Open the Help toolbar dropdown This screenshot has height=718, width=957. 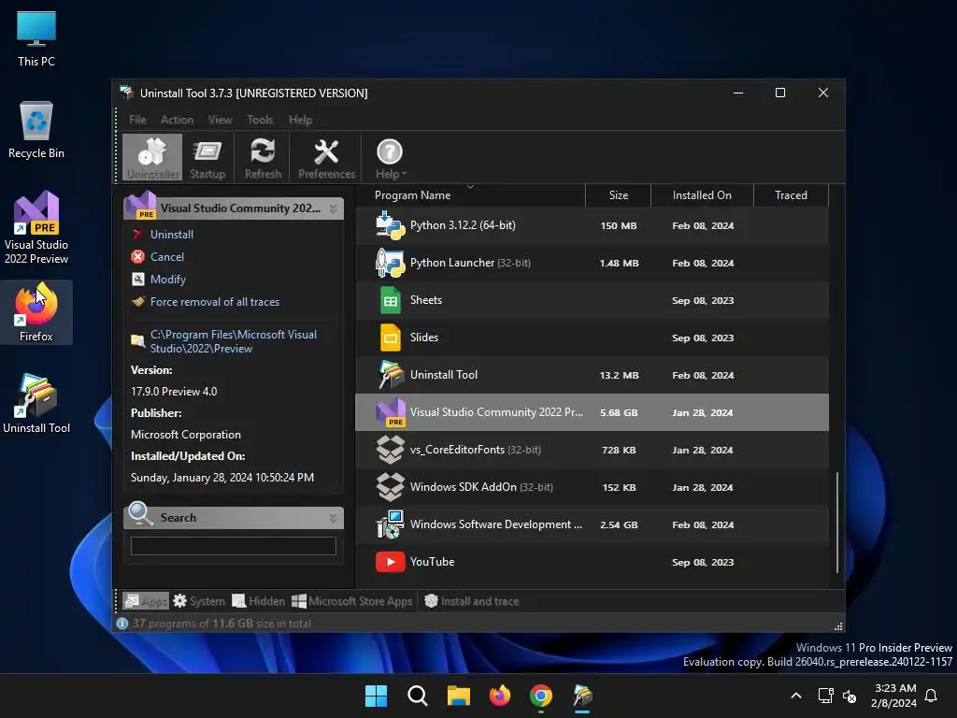click(390, 157)
